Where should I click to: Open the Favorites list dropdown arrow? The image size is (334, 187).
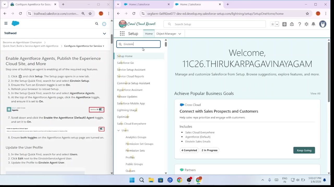[x=277, y=24]
